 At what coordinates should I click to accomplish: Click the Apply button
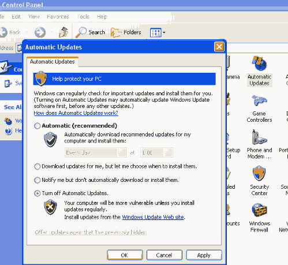click(204, 255)
